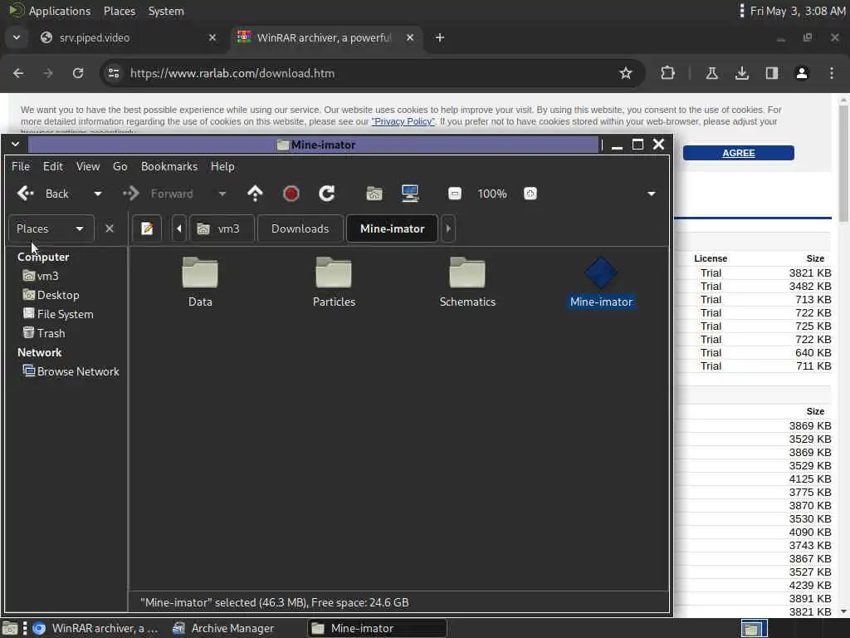Go back in file manager
850x638 pixels.
[x=43, y=194]
